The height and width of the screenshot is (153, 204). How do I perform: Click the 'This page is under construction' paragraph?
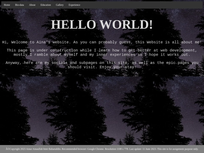pos(102,53)
